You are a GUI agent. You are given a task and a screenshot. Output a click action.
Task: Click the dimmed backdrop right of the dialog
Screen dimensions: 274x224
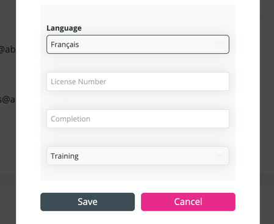[267, 112]
